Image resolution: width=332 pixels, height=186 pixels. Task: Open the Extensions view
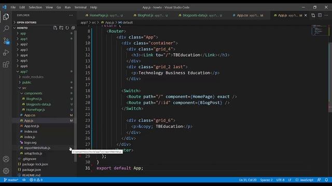6,64
